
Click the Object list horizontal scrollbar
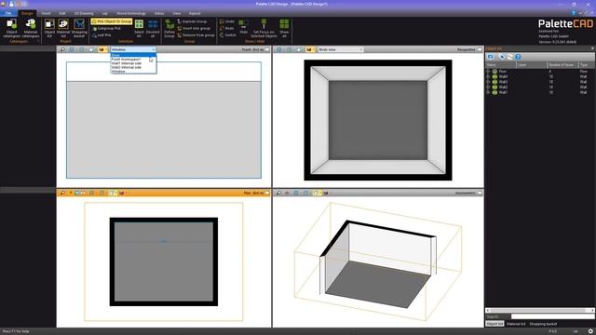pyautogui.click(x=540, y=310)
